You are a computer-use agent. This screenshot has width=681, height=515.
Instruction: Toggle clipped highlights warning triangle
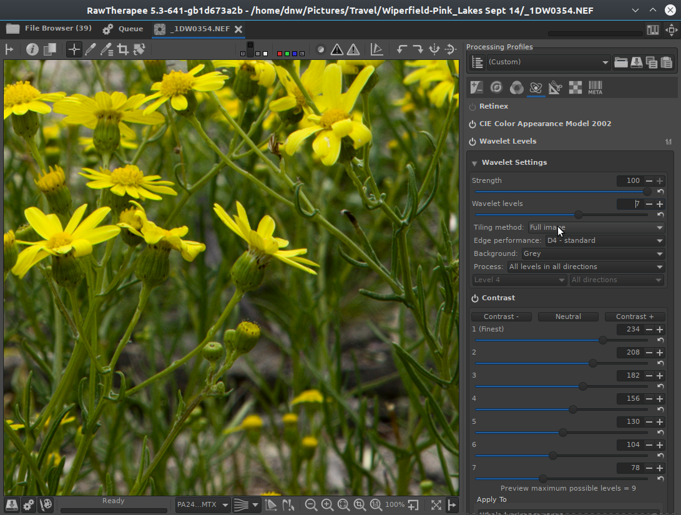353,49
